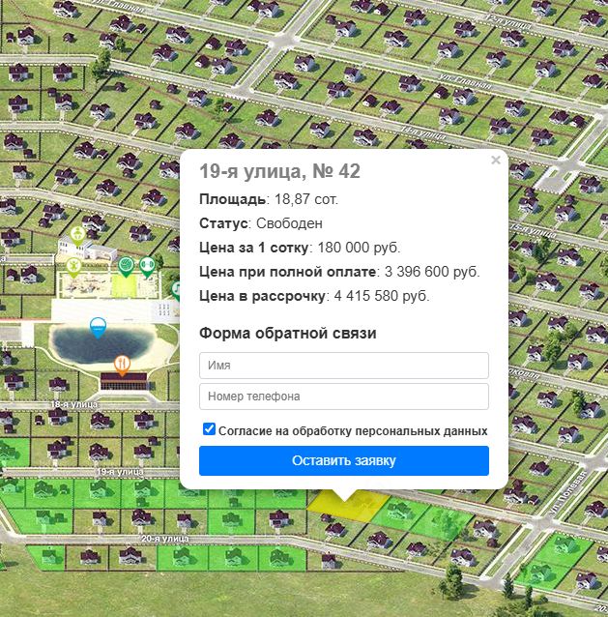Click the popup title 19-я улица, № 42

(x=279, y=171)
